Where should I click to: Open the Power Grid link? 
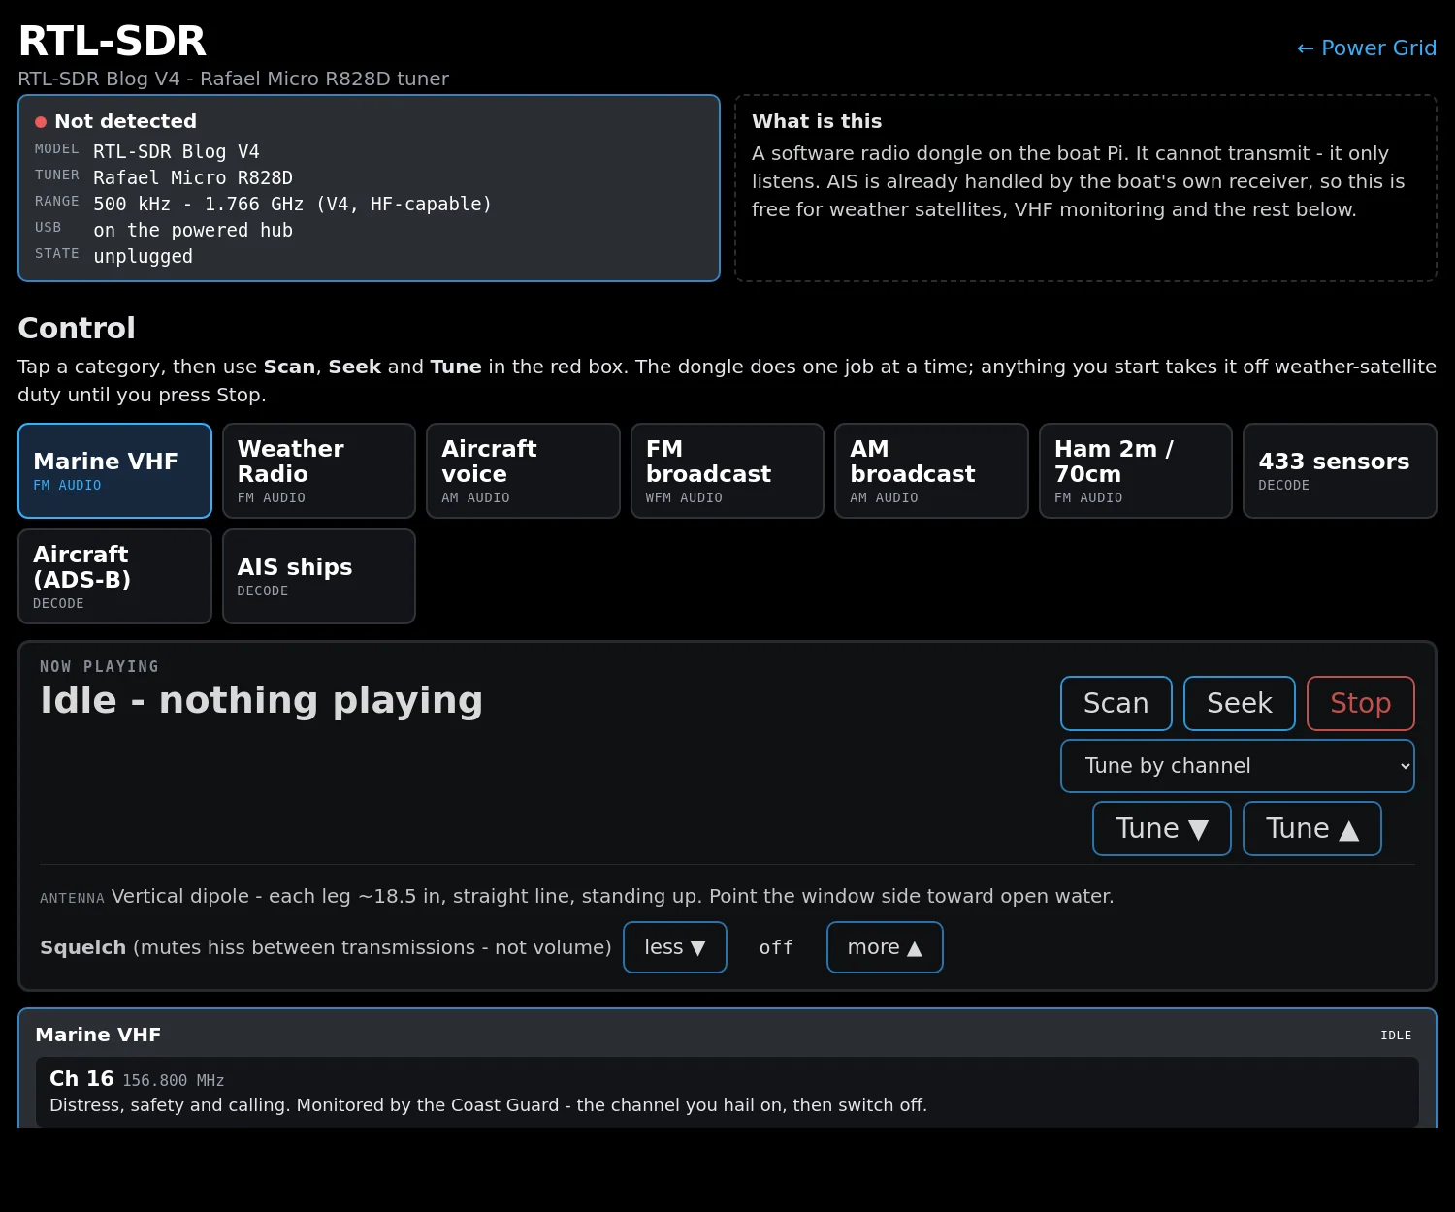(x=1366, y=48)
